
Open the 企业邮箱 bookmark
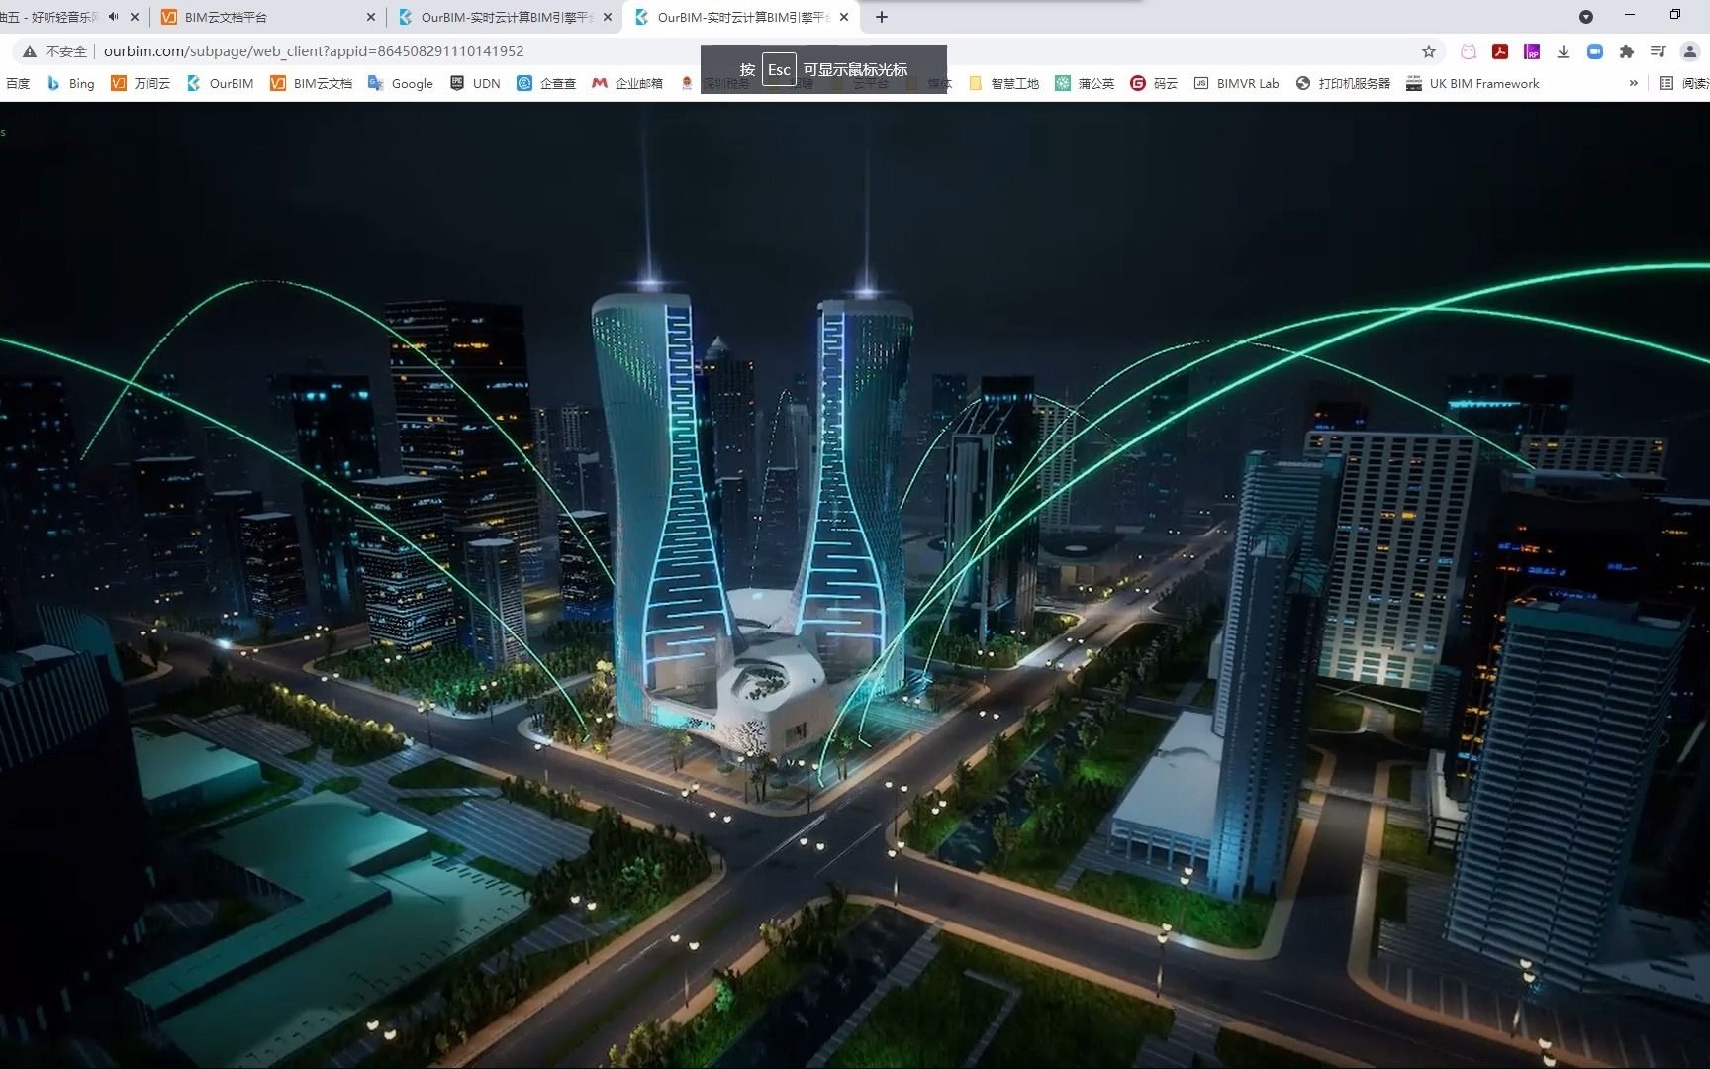(x=627, y=84)
